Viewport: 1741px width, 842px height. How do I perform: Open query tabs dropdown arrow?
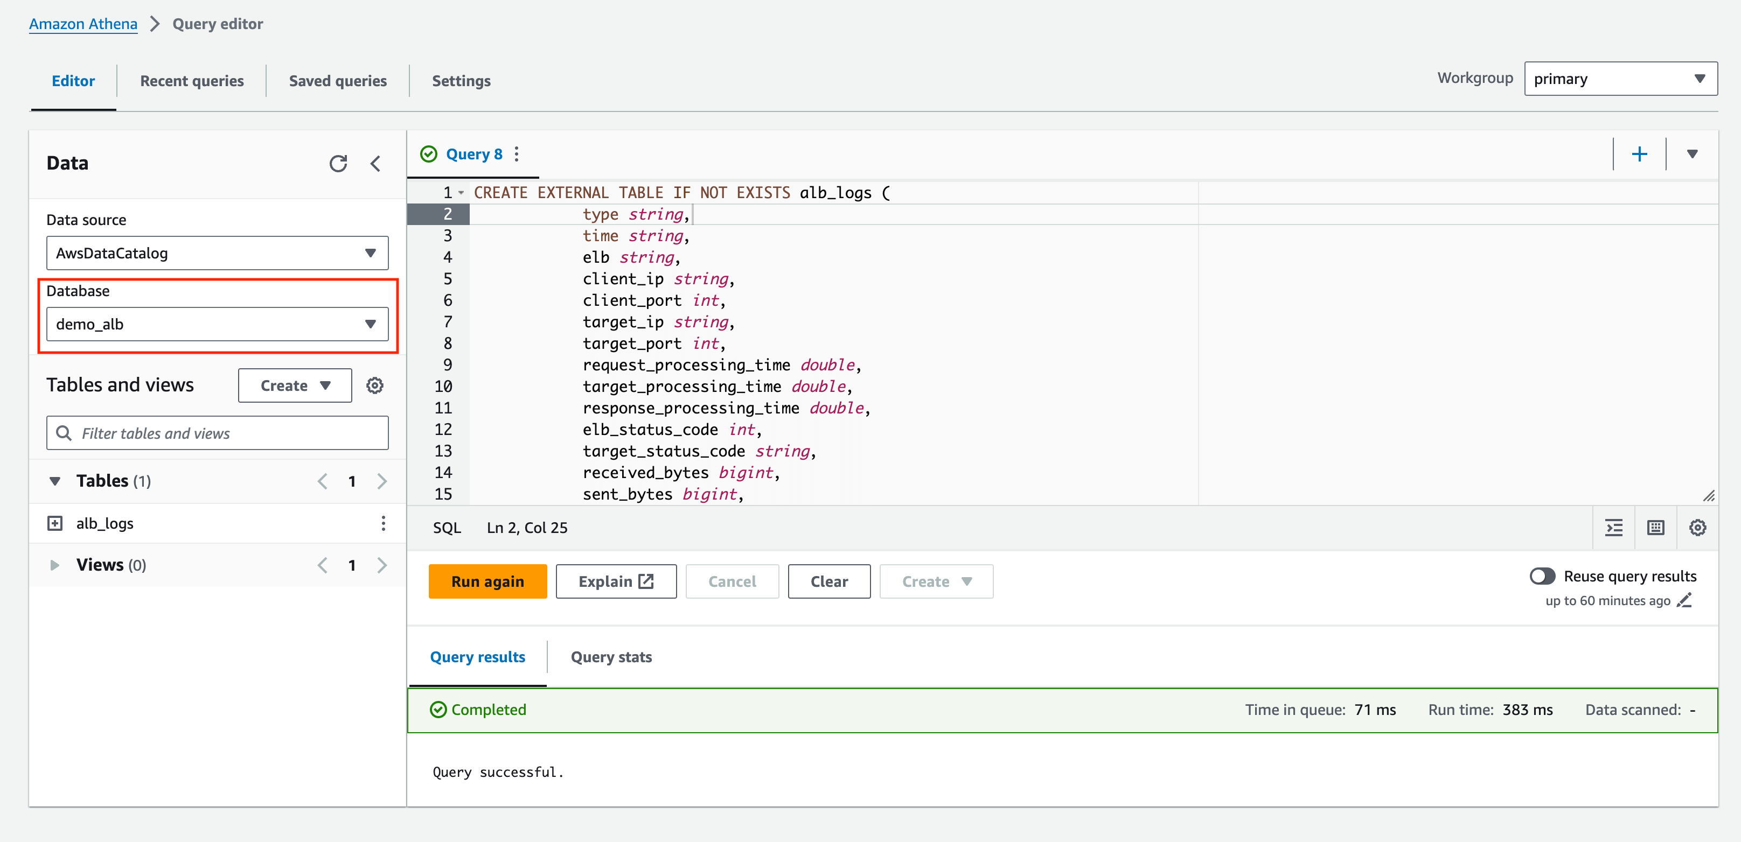click(1693, 154)
